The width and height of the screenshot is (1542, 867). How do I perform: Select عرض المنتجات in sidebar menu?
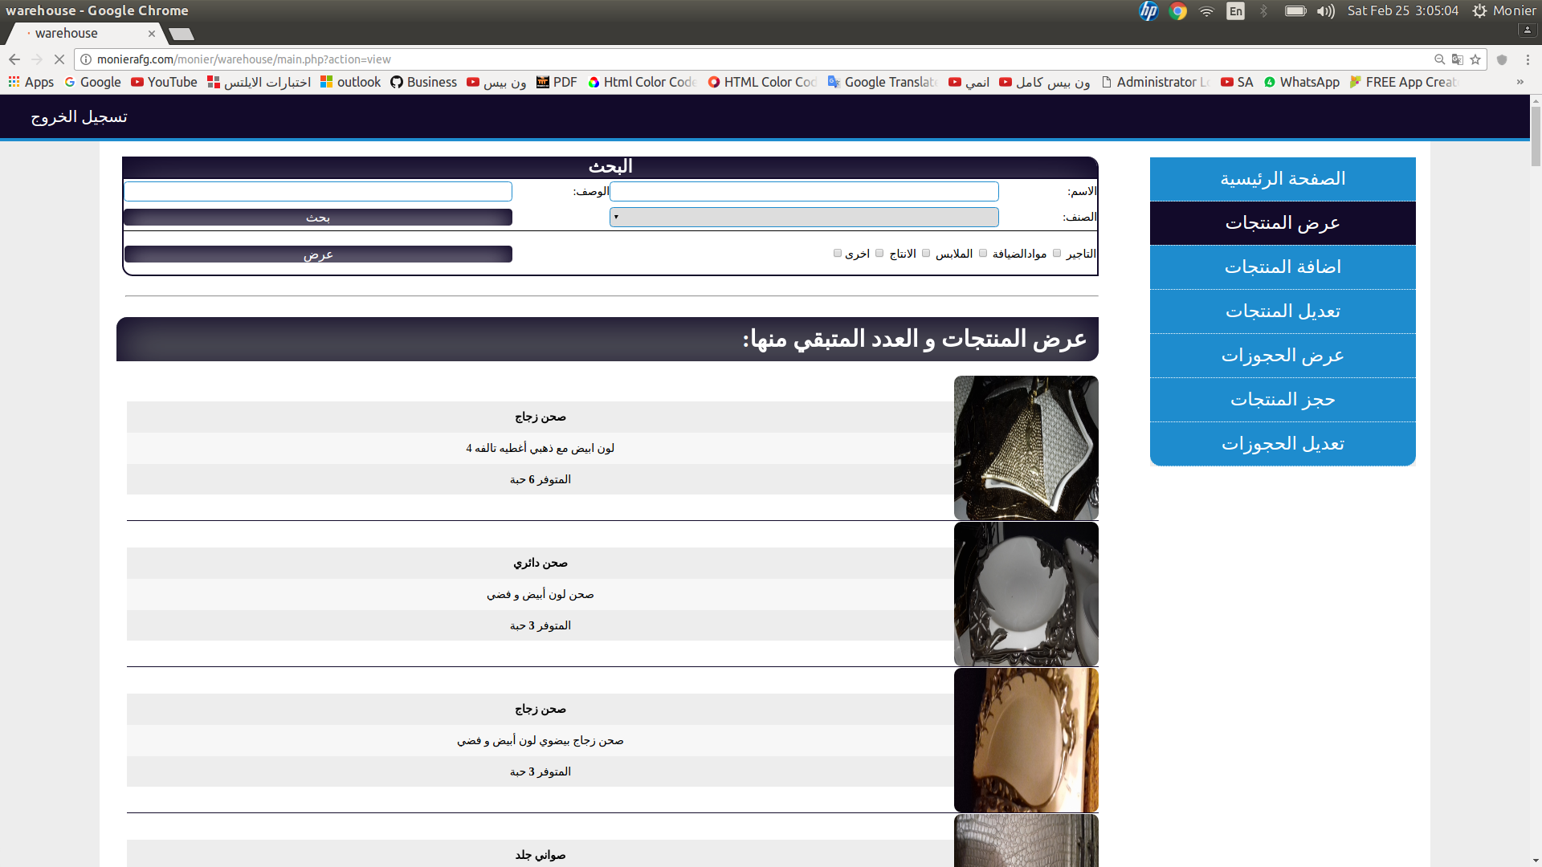coord(1283,223)
